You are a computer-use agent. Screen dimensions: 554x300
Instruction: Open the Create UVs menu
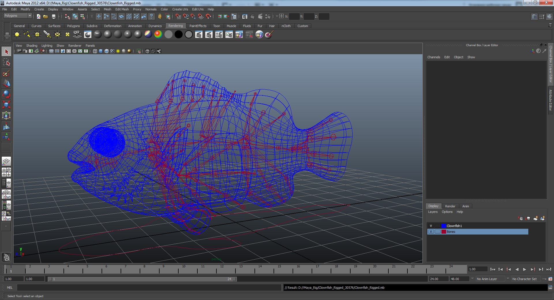180,9
